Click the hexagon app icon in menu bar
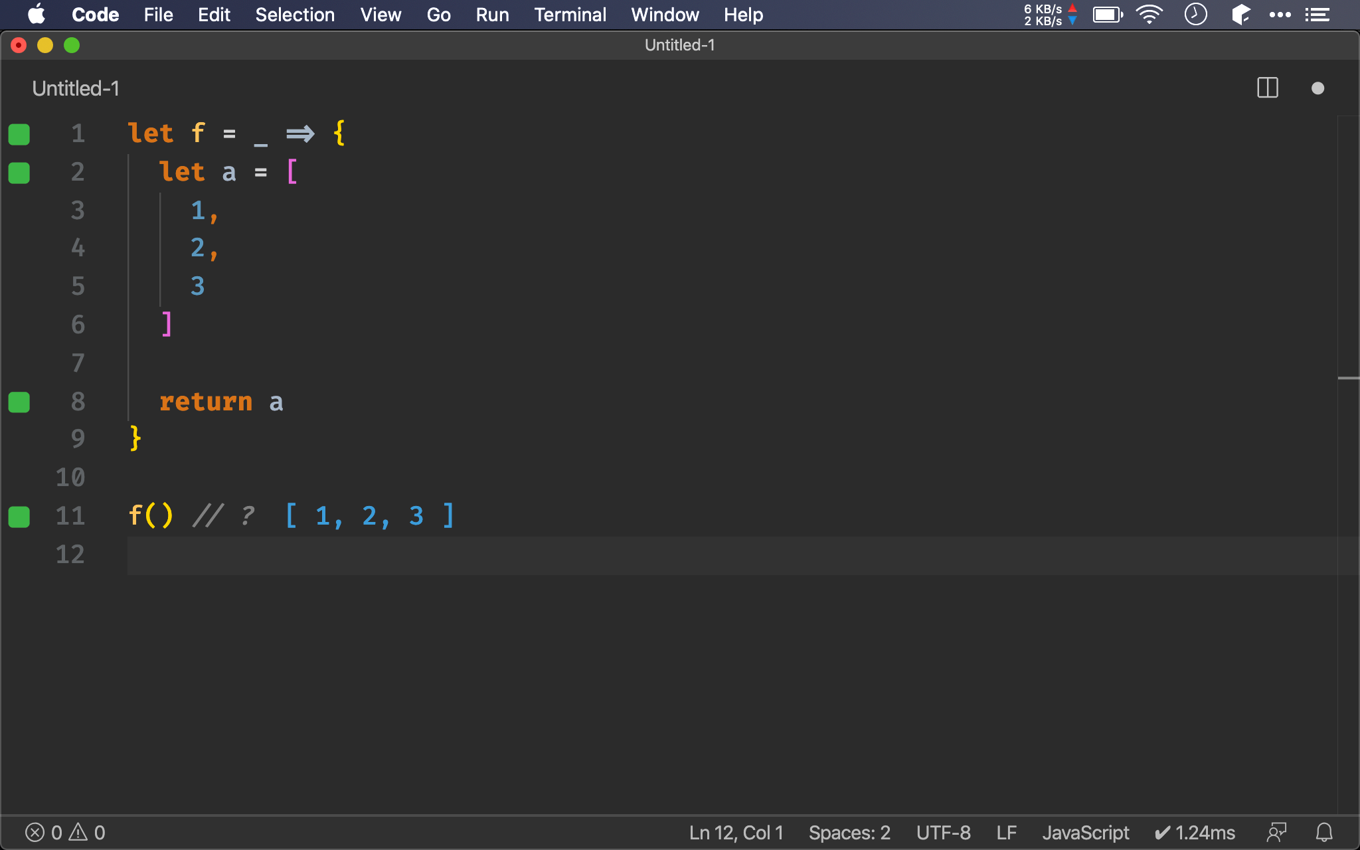 coord(1240,15)
